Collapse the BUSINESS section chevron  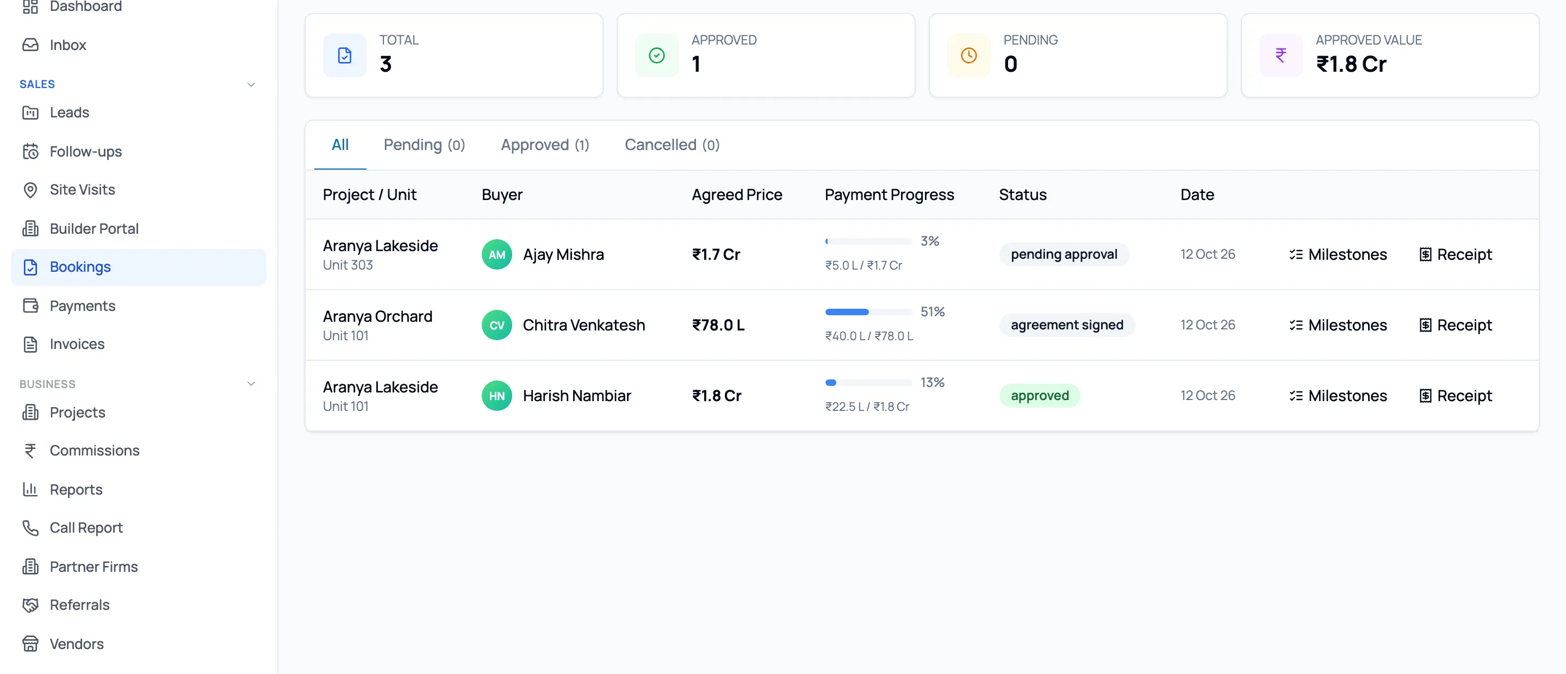pos(251,384)
